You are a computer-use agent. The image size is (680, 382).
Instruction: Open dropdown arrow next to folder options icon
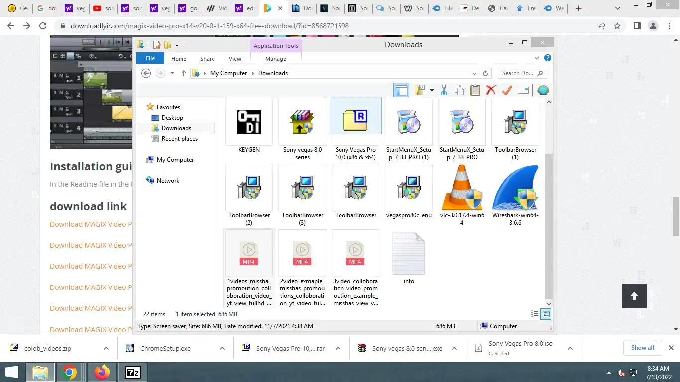point(432,91)
